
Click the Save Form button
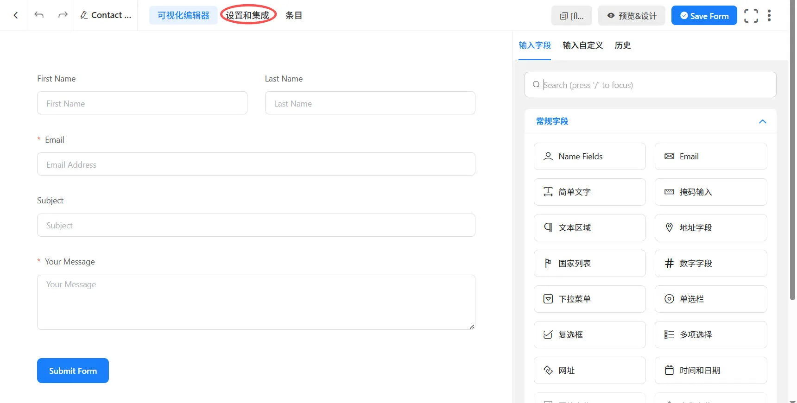(x=704, y=16)
